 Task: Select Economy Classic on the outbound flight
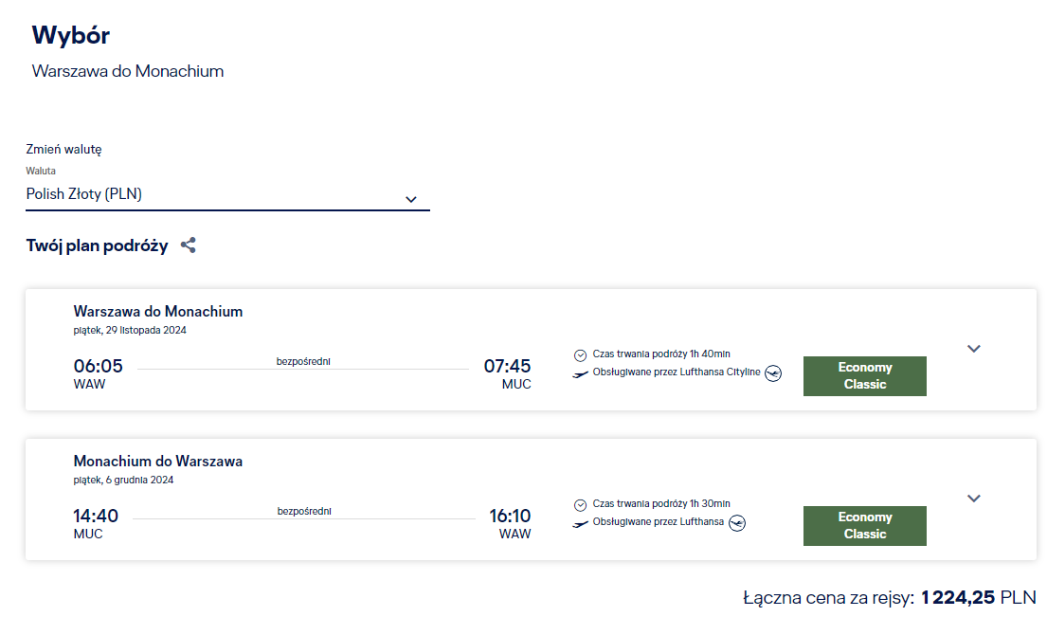(x=865, y=376)
